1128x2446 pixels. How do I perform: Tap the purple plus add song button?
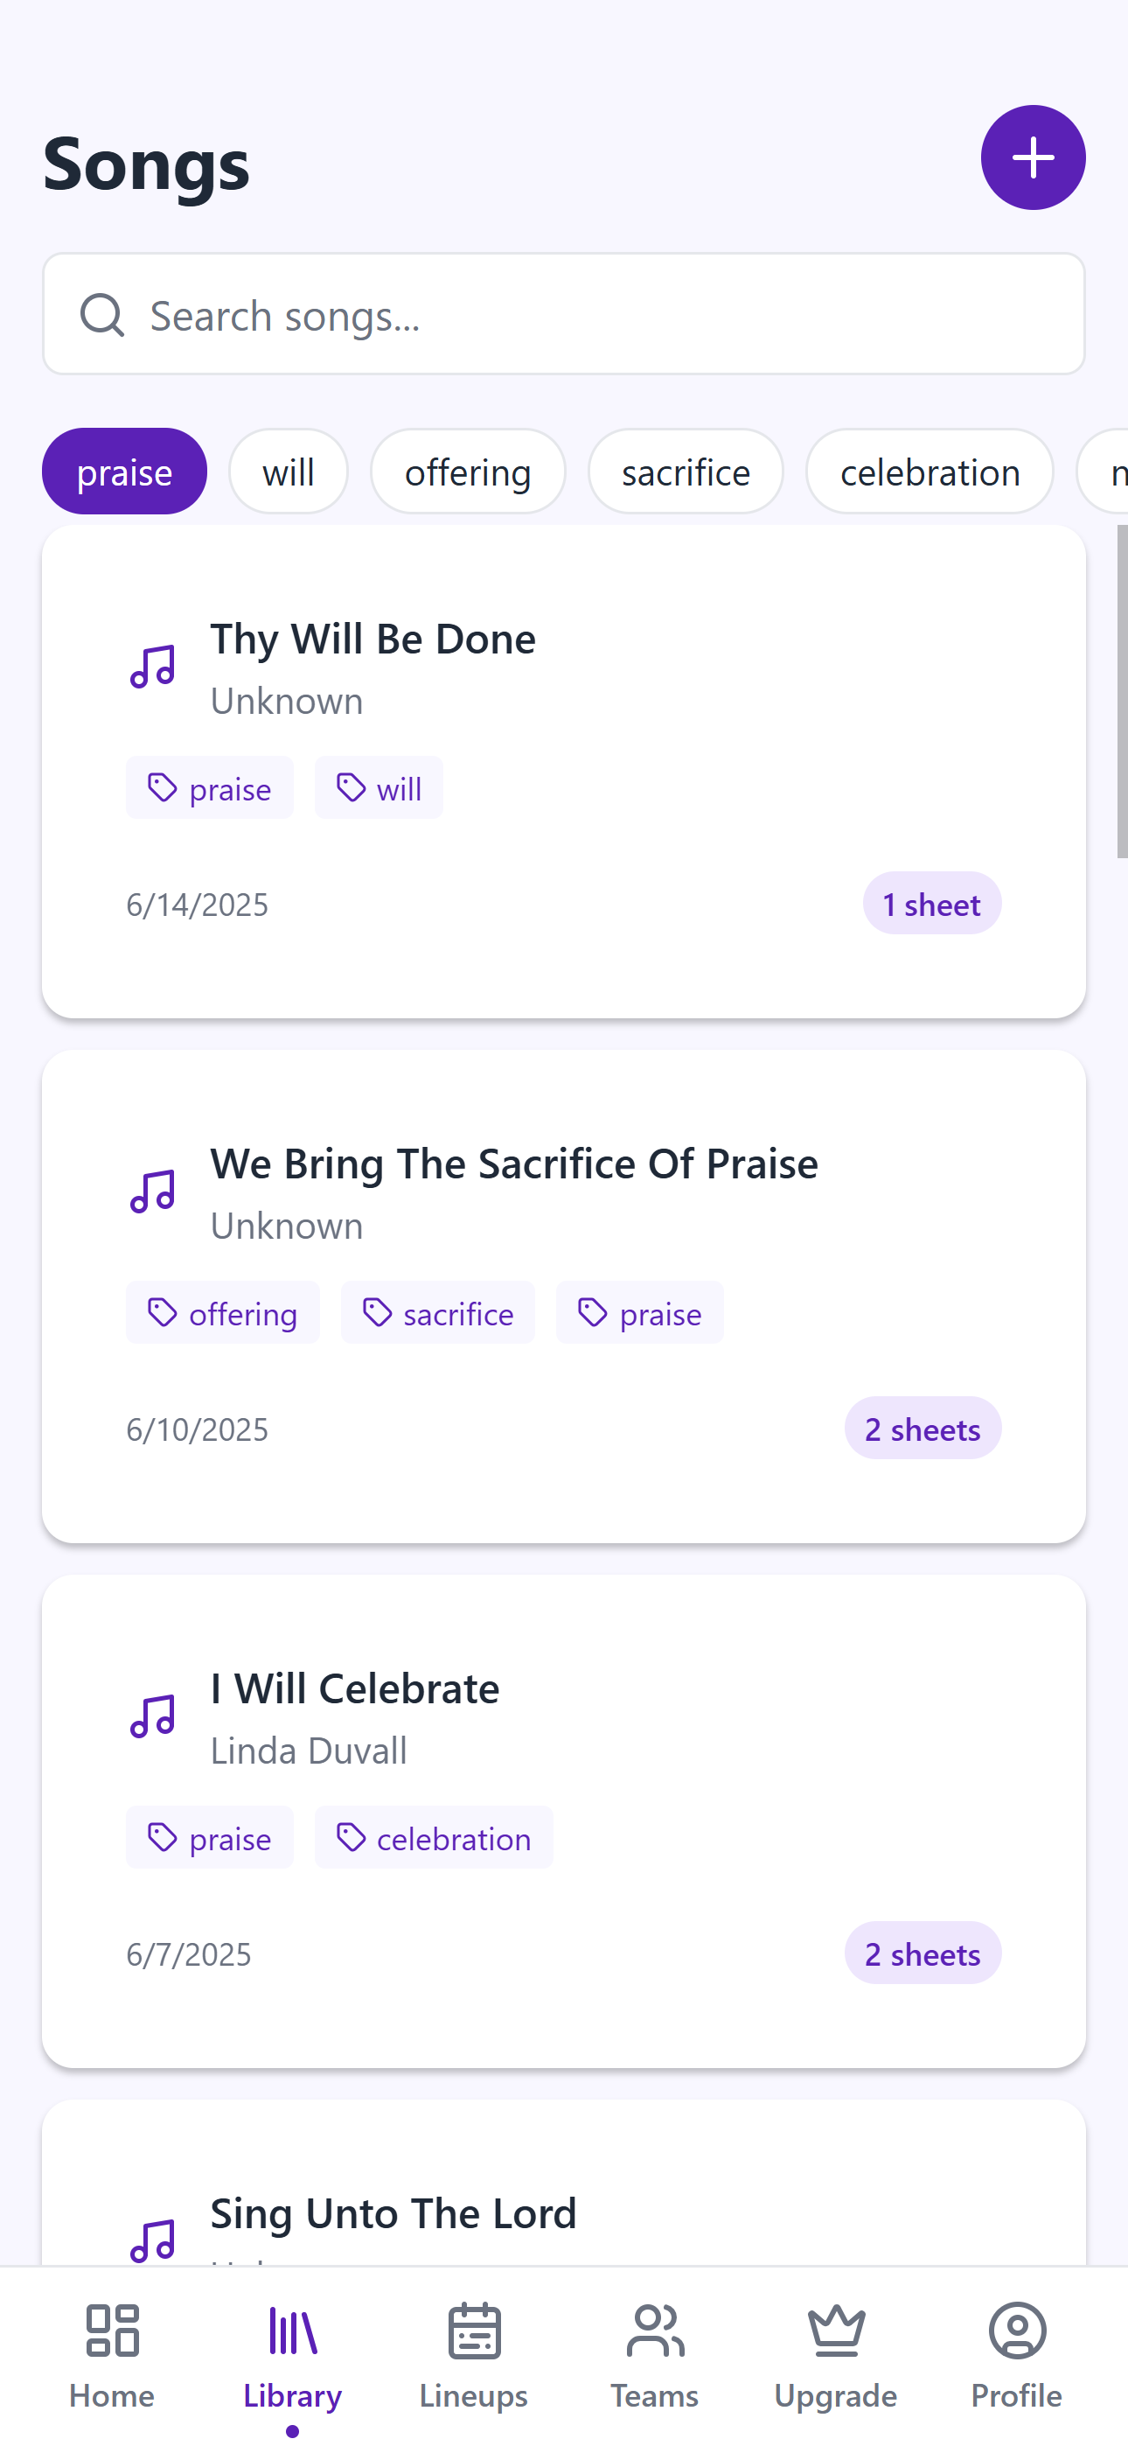tap(1033, 157)
